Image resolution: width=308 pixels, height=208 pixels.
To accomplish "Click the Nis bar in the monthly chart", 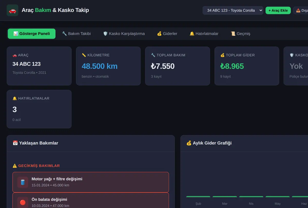I will (x=251, y=197).
